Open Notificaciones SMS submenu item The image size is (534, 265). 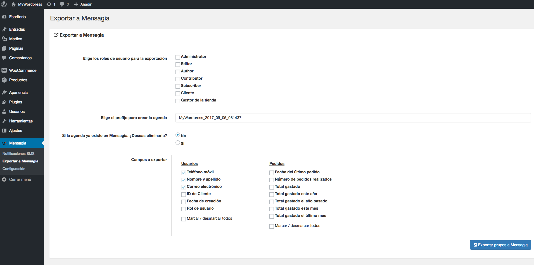[x=18, y=153]
